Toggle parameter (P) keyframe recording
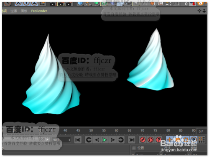 pyautogui.click(x=194, y=140)
